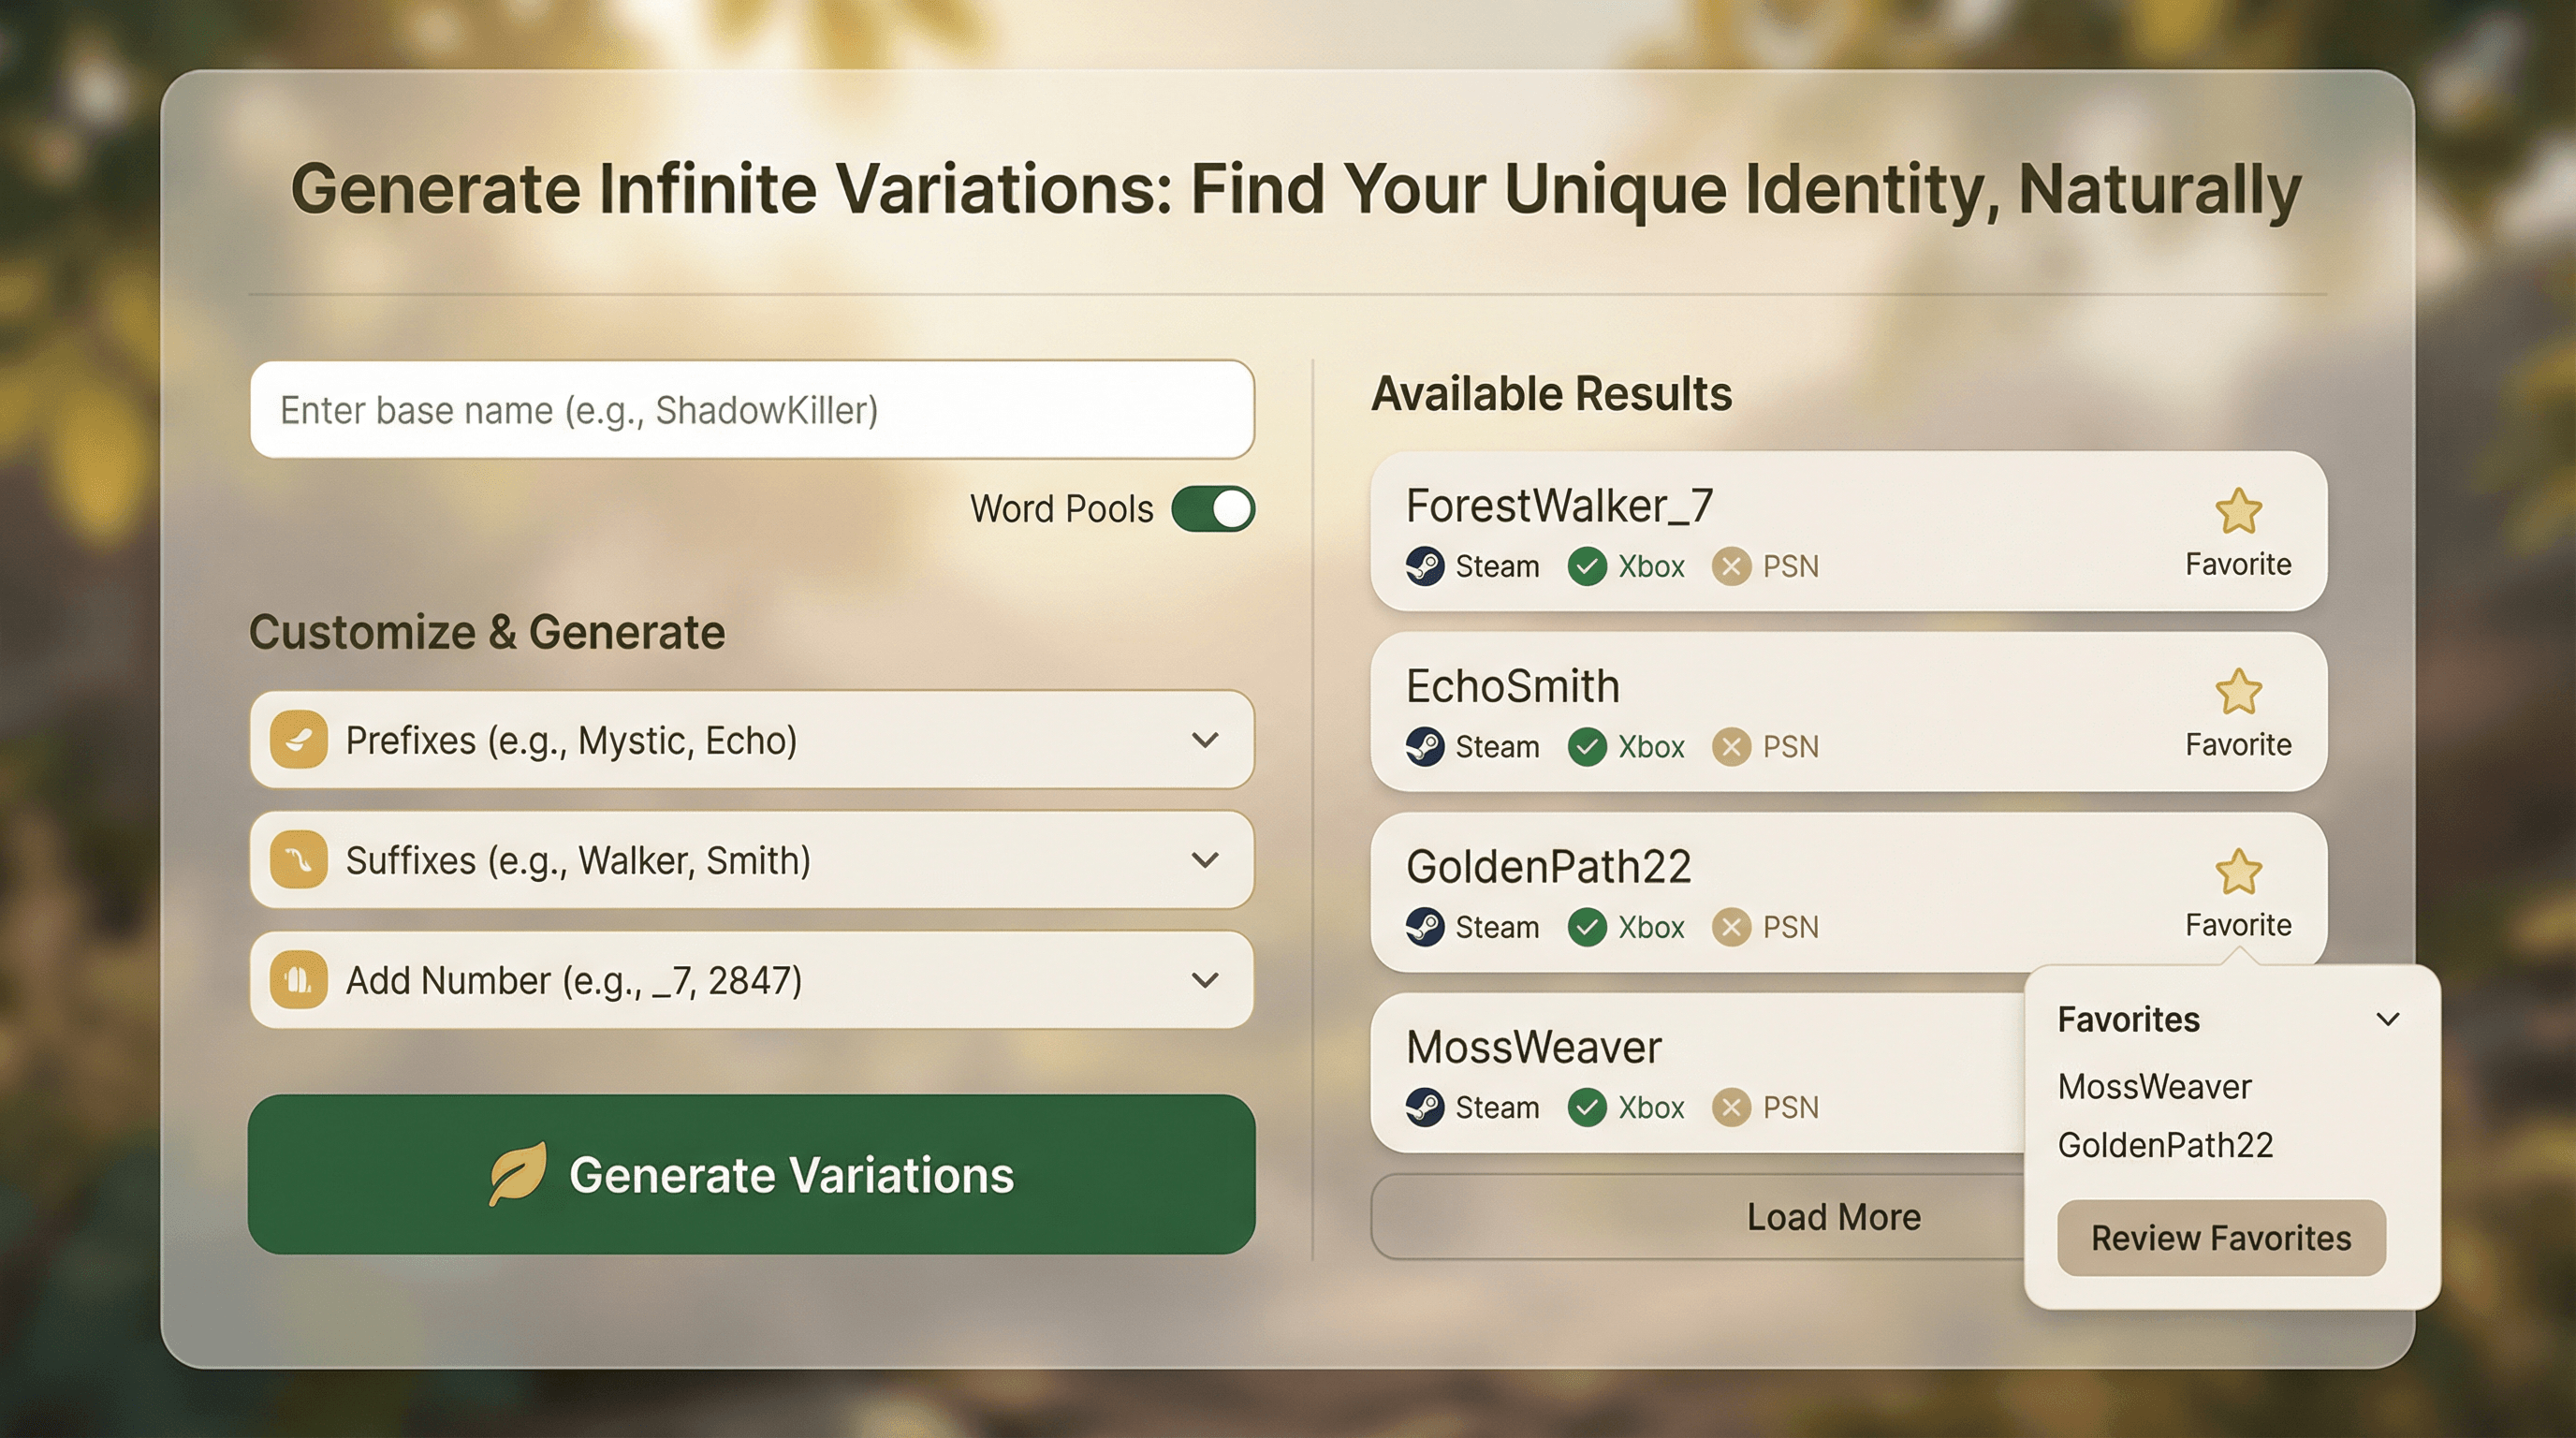Screen dimensions: 2576x1438
Task: Open the Prefixes (e.g., Mystic, Echo) dropdown
Action: [x=752, y=740]
